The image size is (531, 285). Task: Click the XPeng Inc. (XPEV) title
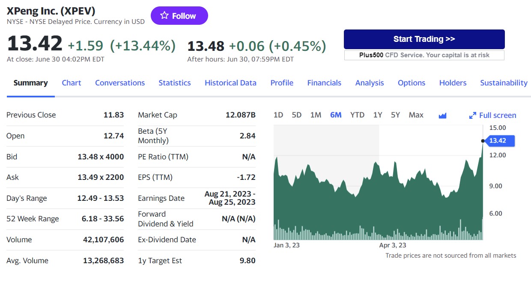[x=51, y=11]
